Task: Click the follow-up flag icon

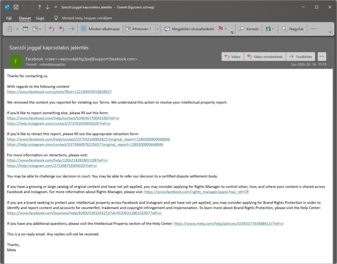Action: [x=220, y=29]
